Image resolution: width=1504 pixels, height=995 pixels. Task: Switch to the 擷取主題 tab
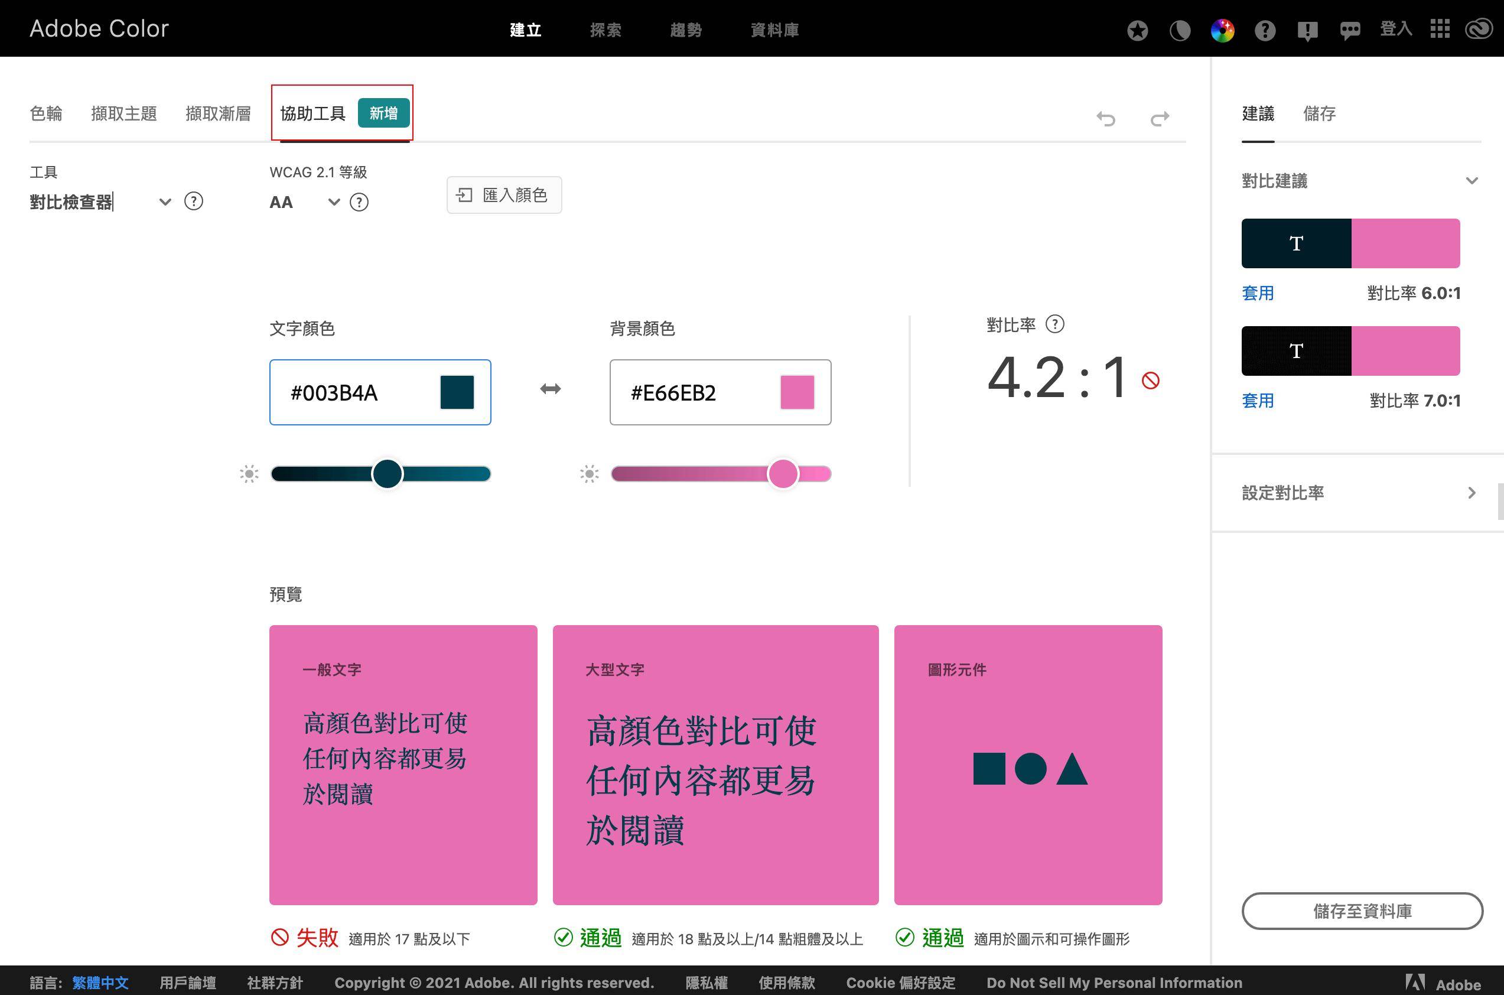point(124,112)
